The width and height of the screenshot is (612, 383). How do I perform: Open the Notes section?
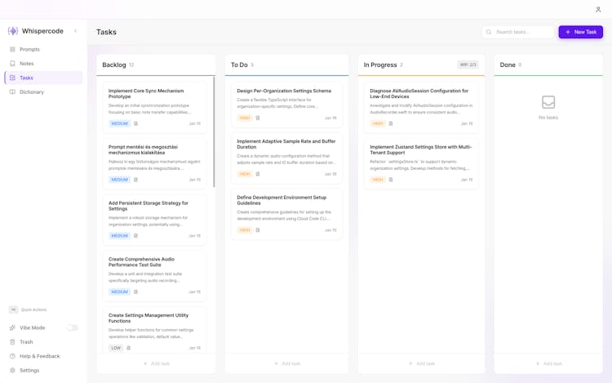(27, 63)
